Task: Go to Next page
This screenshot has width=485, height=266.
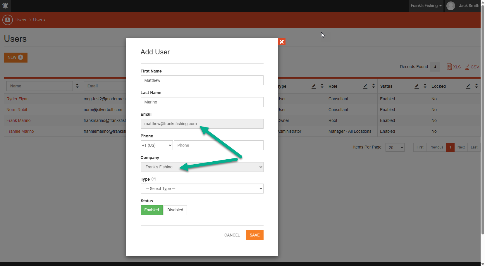Action: (x=461, y=147)
